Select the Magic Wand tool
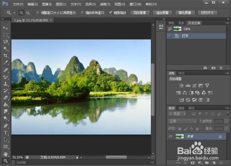The width and height of the screenshot is (231, 166). click(6, 49)
